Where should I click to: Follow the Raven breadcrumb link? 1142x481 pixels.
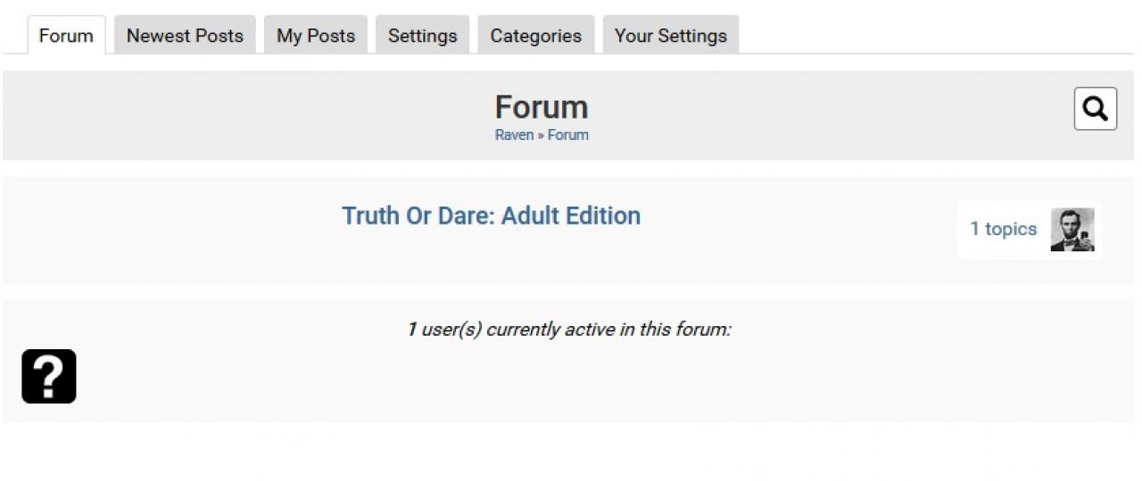pyautogui.click(x=514, y=135)
